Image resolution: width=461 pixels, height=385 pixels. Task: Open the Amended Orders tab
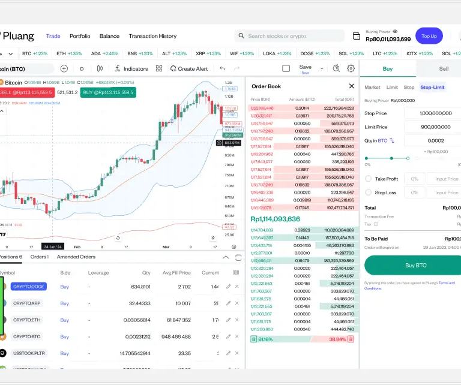coord(76,257)
